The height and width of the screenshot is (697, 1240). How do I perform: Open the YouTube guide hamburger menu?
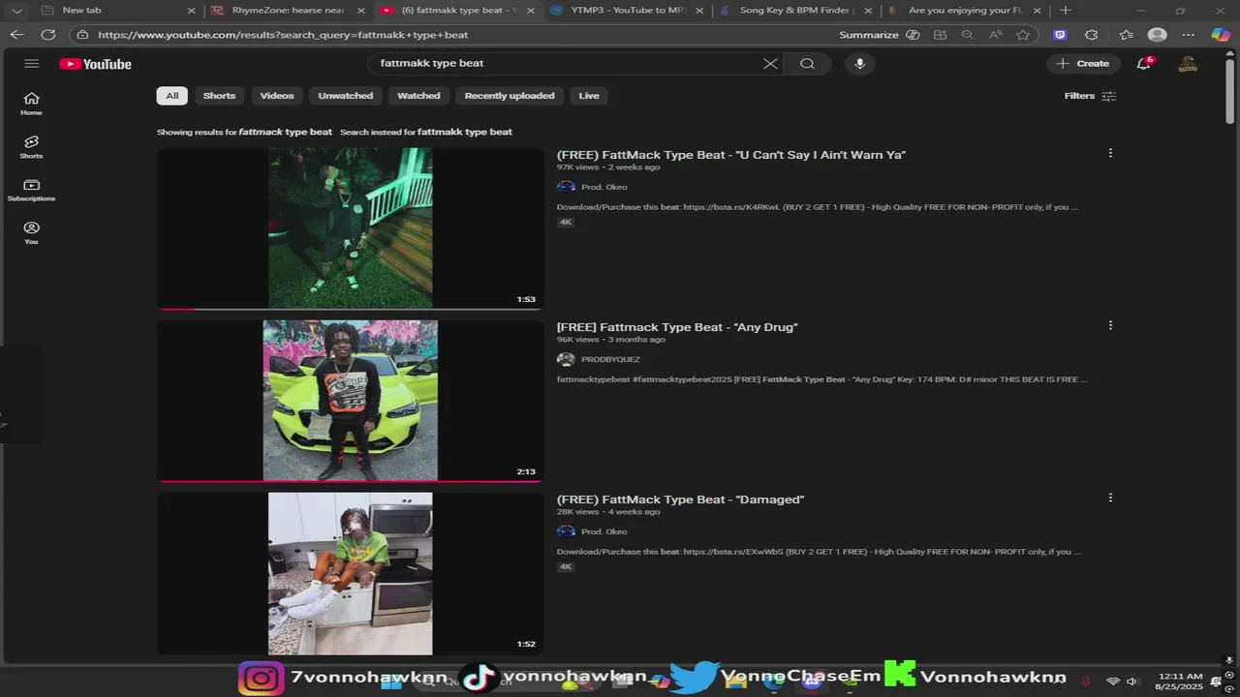tap(31, 64)
